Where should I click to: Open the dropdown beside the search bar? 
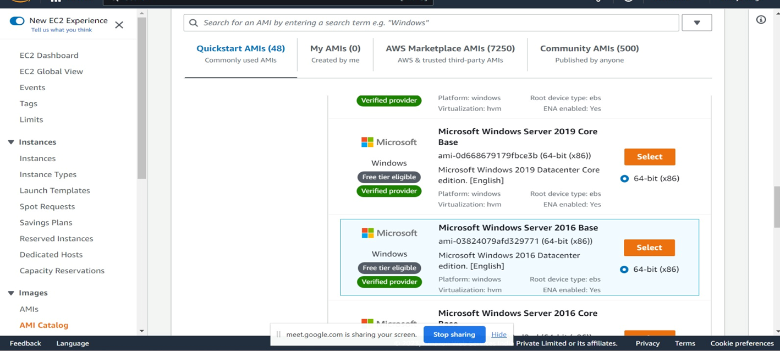(x=696, y=23)
